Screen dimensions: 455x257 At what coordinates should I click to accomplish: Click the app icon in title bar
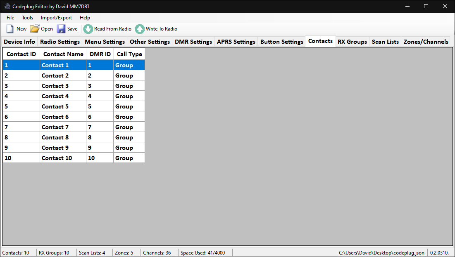coord(7,6)
